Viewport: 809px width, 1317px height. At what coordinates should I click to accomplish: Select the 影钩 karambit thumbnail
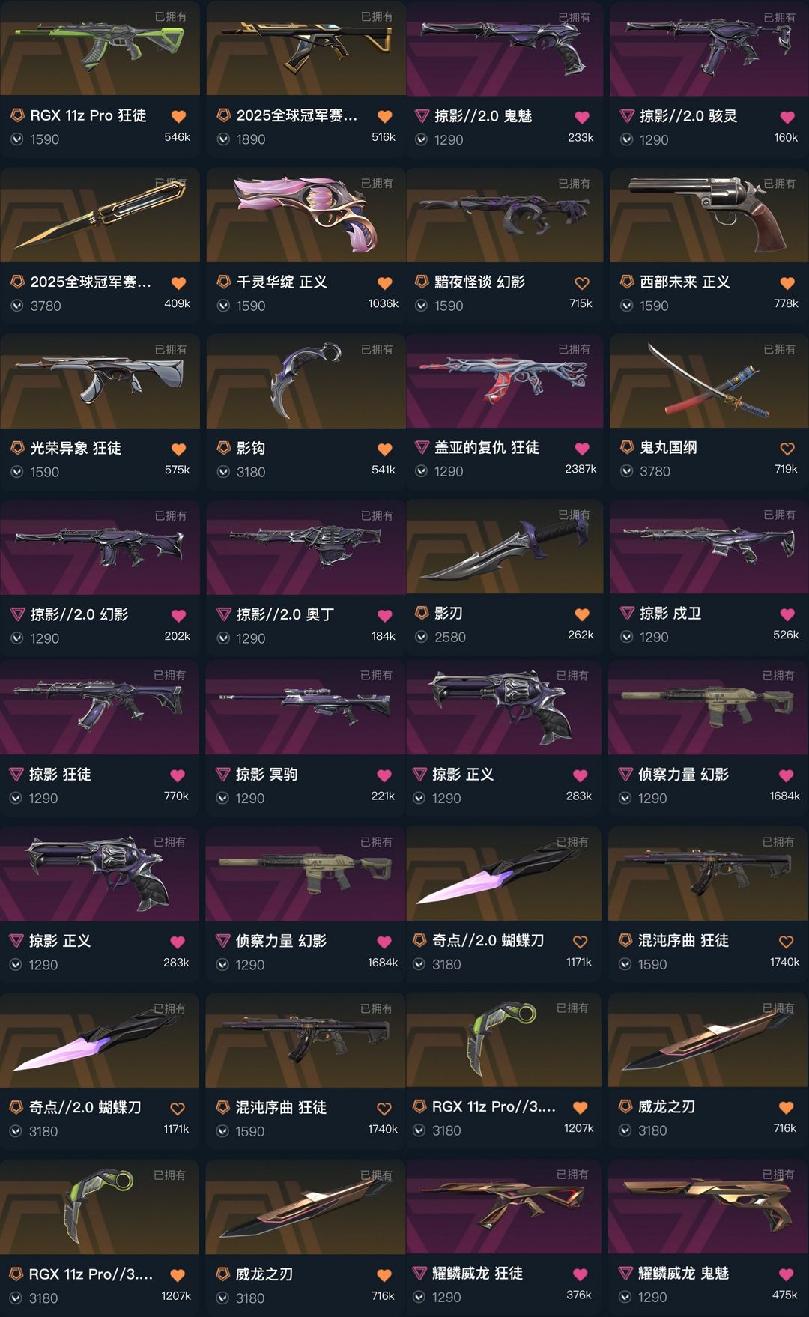[306, 381]
